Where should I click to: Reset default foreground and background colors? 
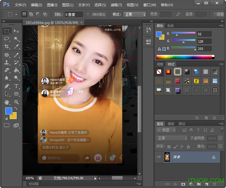pos(6,118)
